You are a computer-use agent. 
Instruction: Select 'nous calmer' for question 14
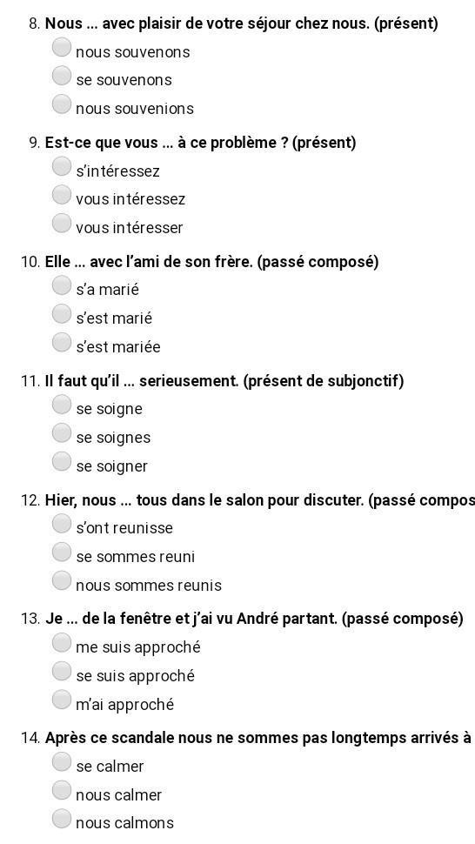pos(62,790)
